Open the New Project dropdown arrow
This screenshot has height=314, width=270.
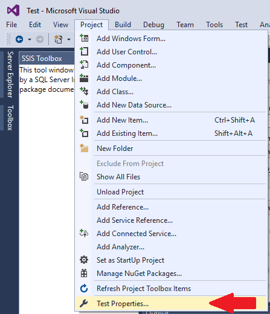69,39
